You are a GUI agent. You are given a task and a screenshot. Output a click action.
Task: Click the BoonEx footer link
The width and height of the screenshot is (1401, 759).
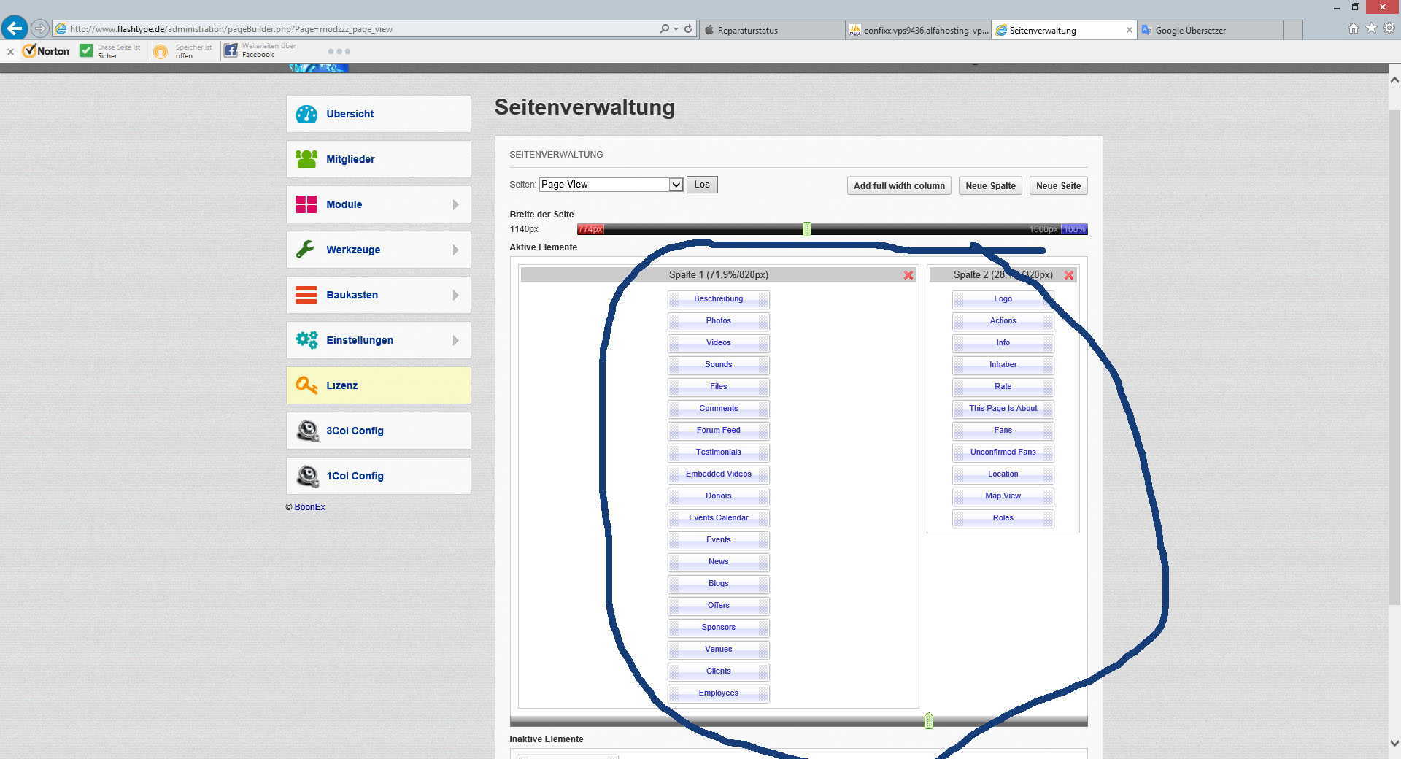[x=309, y=507]
